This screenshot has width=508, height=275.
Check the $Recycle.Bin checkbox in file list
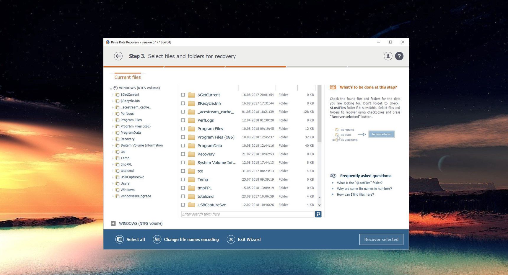pos(183,103)
